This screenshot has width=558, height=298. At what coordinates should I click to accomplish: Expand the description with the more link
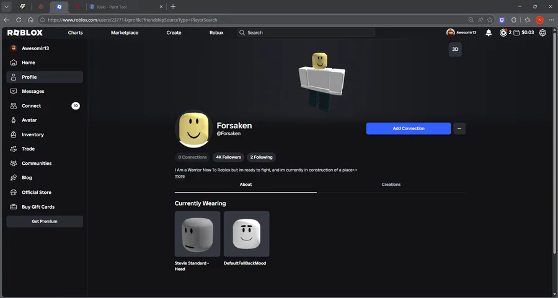(179, 177)
